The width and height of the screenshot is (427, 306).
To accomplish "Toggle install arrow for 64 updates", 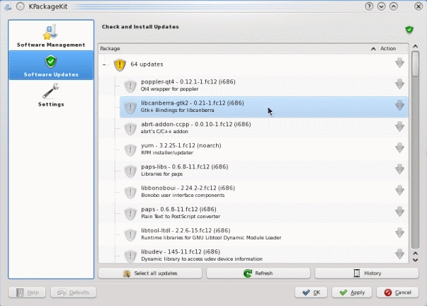I will coord(399,62).
